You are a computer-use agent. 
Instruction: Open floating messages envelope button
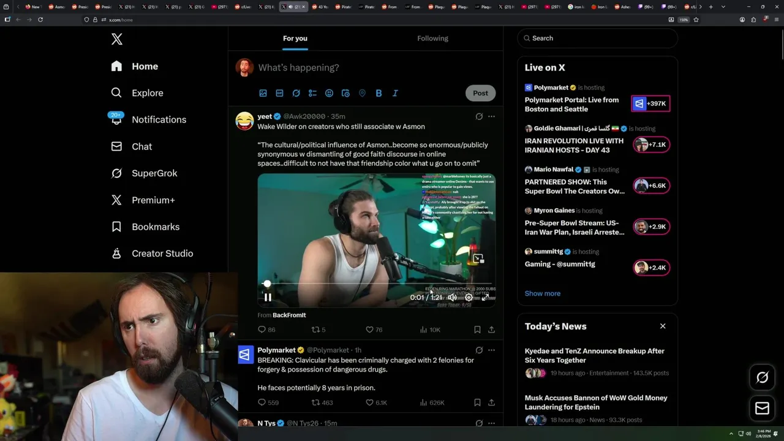[x=763, y=408]
